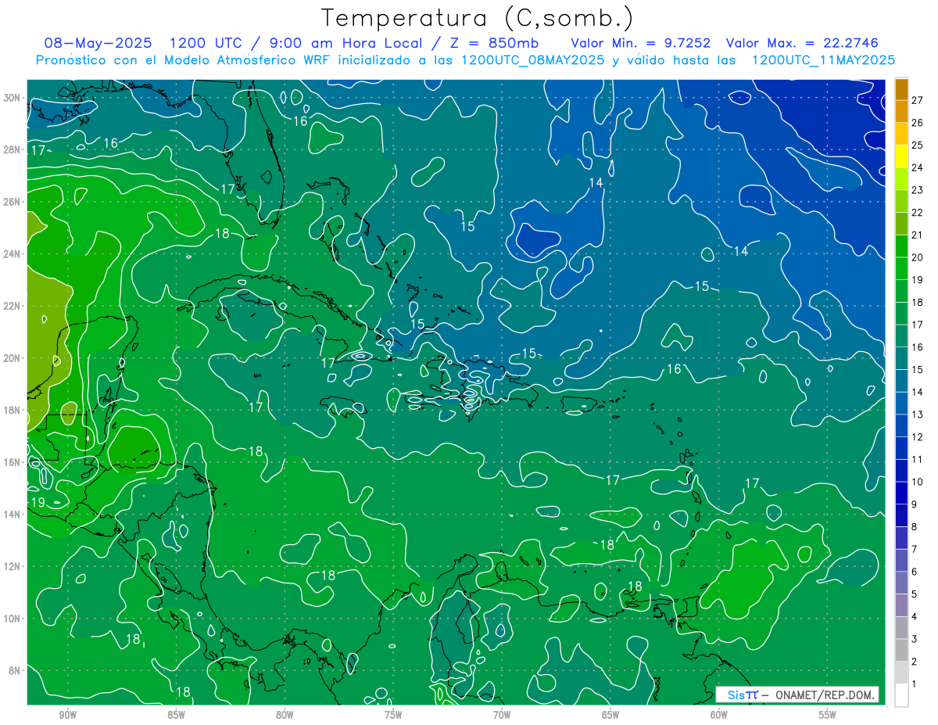The width and height of the screenshot is (938, 725).
Task: Click the '19' contour label near Central America
Action: [x=37, y=502]
